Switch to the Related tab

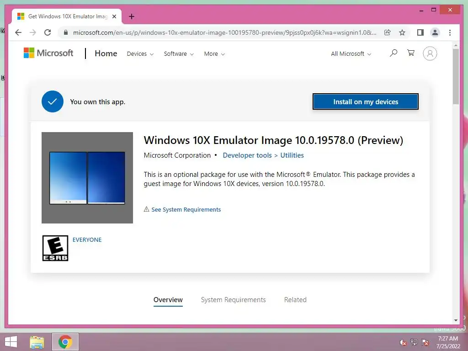[295, 300]
